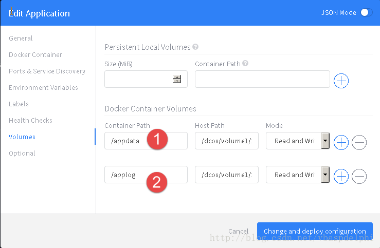Add a persistent local volume row

(341, 81)
